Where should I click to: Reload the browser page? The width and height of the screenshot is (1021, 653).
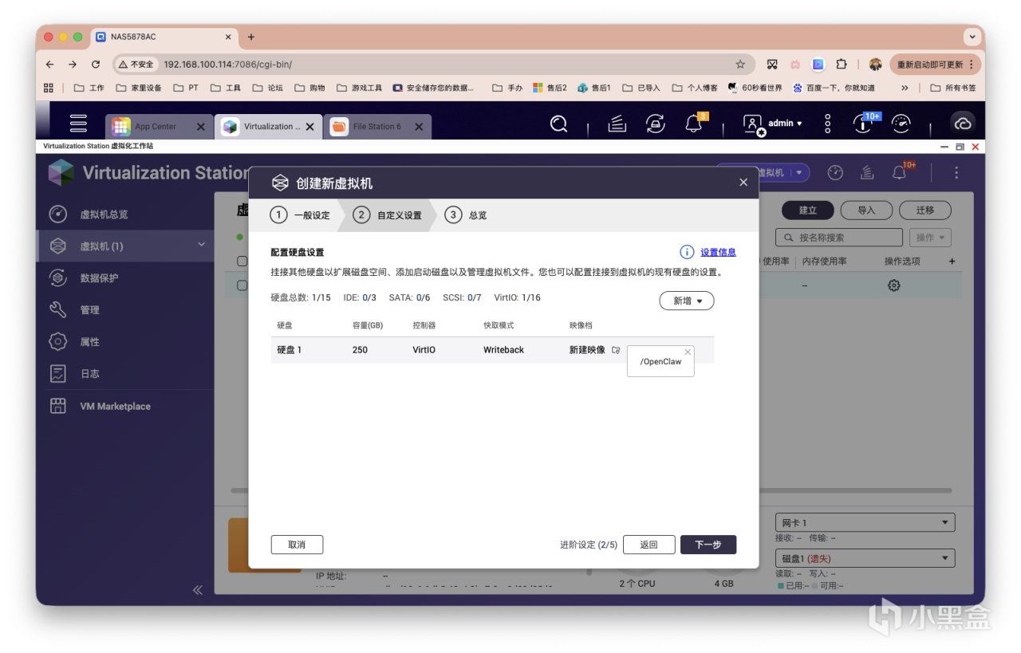coord(96,65)
